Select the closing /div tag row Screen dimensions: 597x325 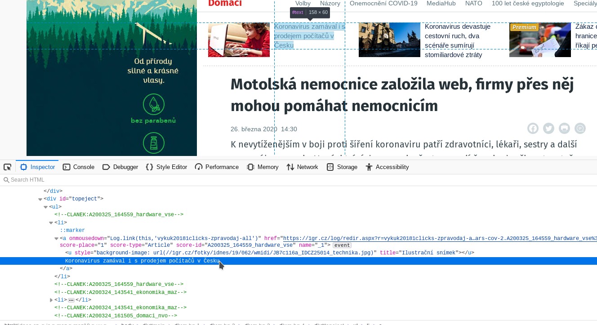point(298,191)
